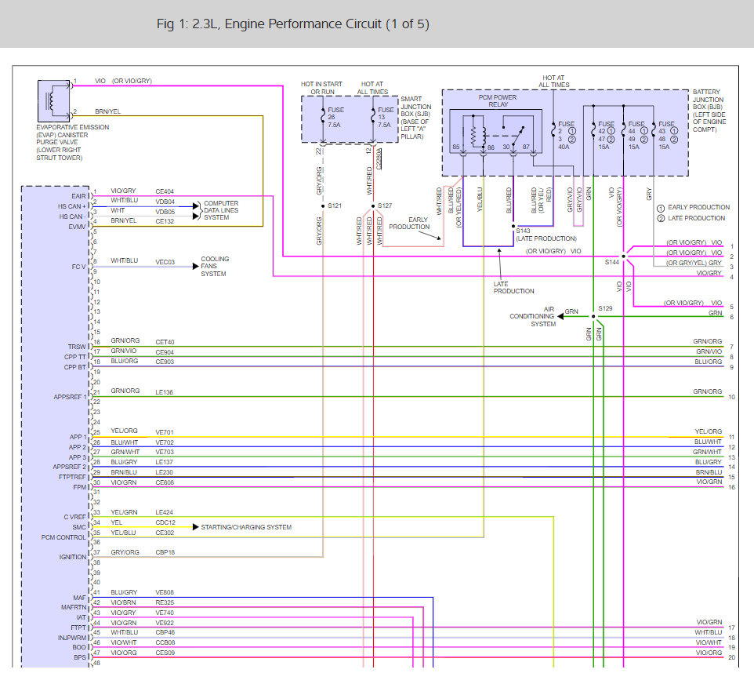Click the Fuse 26 7.5A symbol
This screenshot has width=754, height=673.
[x=323, y=117]
